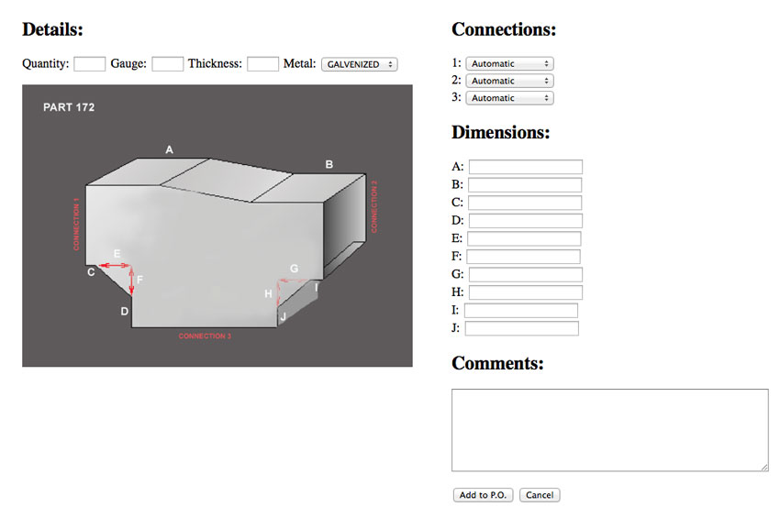This screenshot has height=518, width=780.
Task: Click the Cancel button
Action: coord(540,495)
